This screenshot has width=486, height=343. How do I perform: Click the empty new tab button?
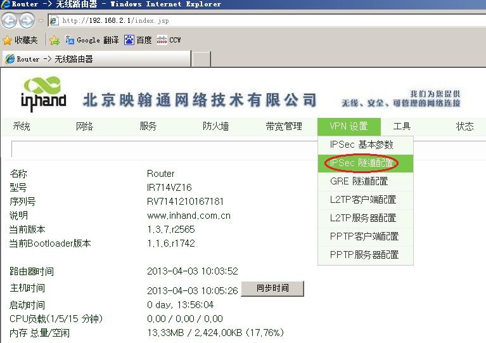coord(201,59)
